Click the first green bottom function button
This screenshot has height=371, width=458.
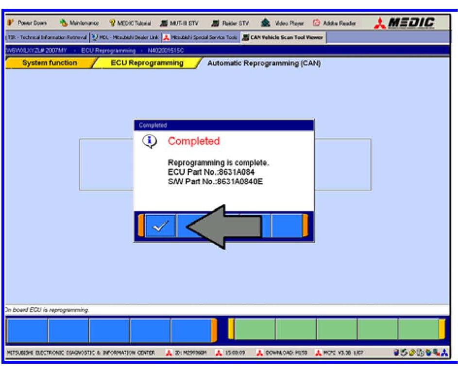pos(255,330)
